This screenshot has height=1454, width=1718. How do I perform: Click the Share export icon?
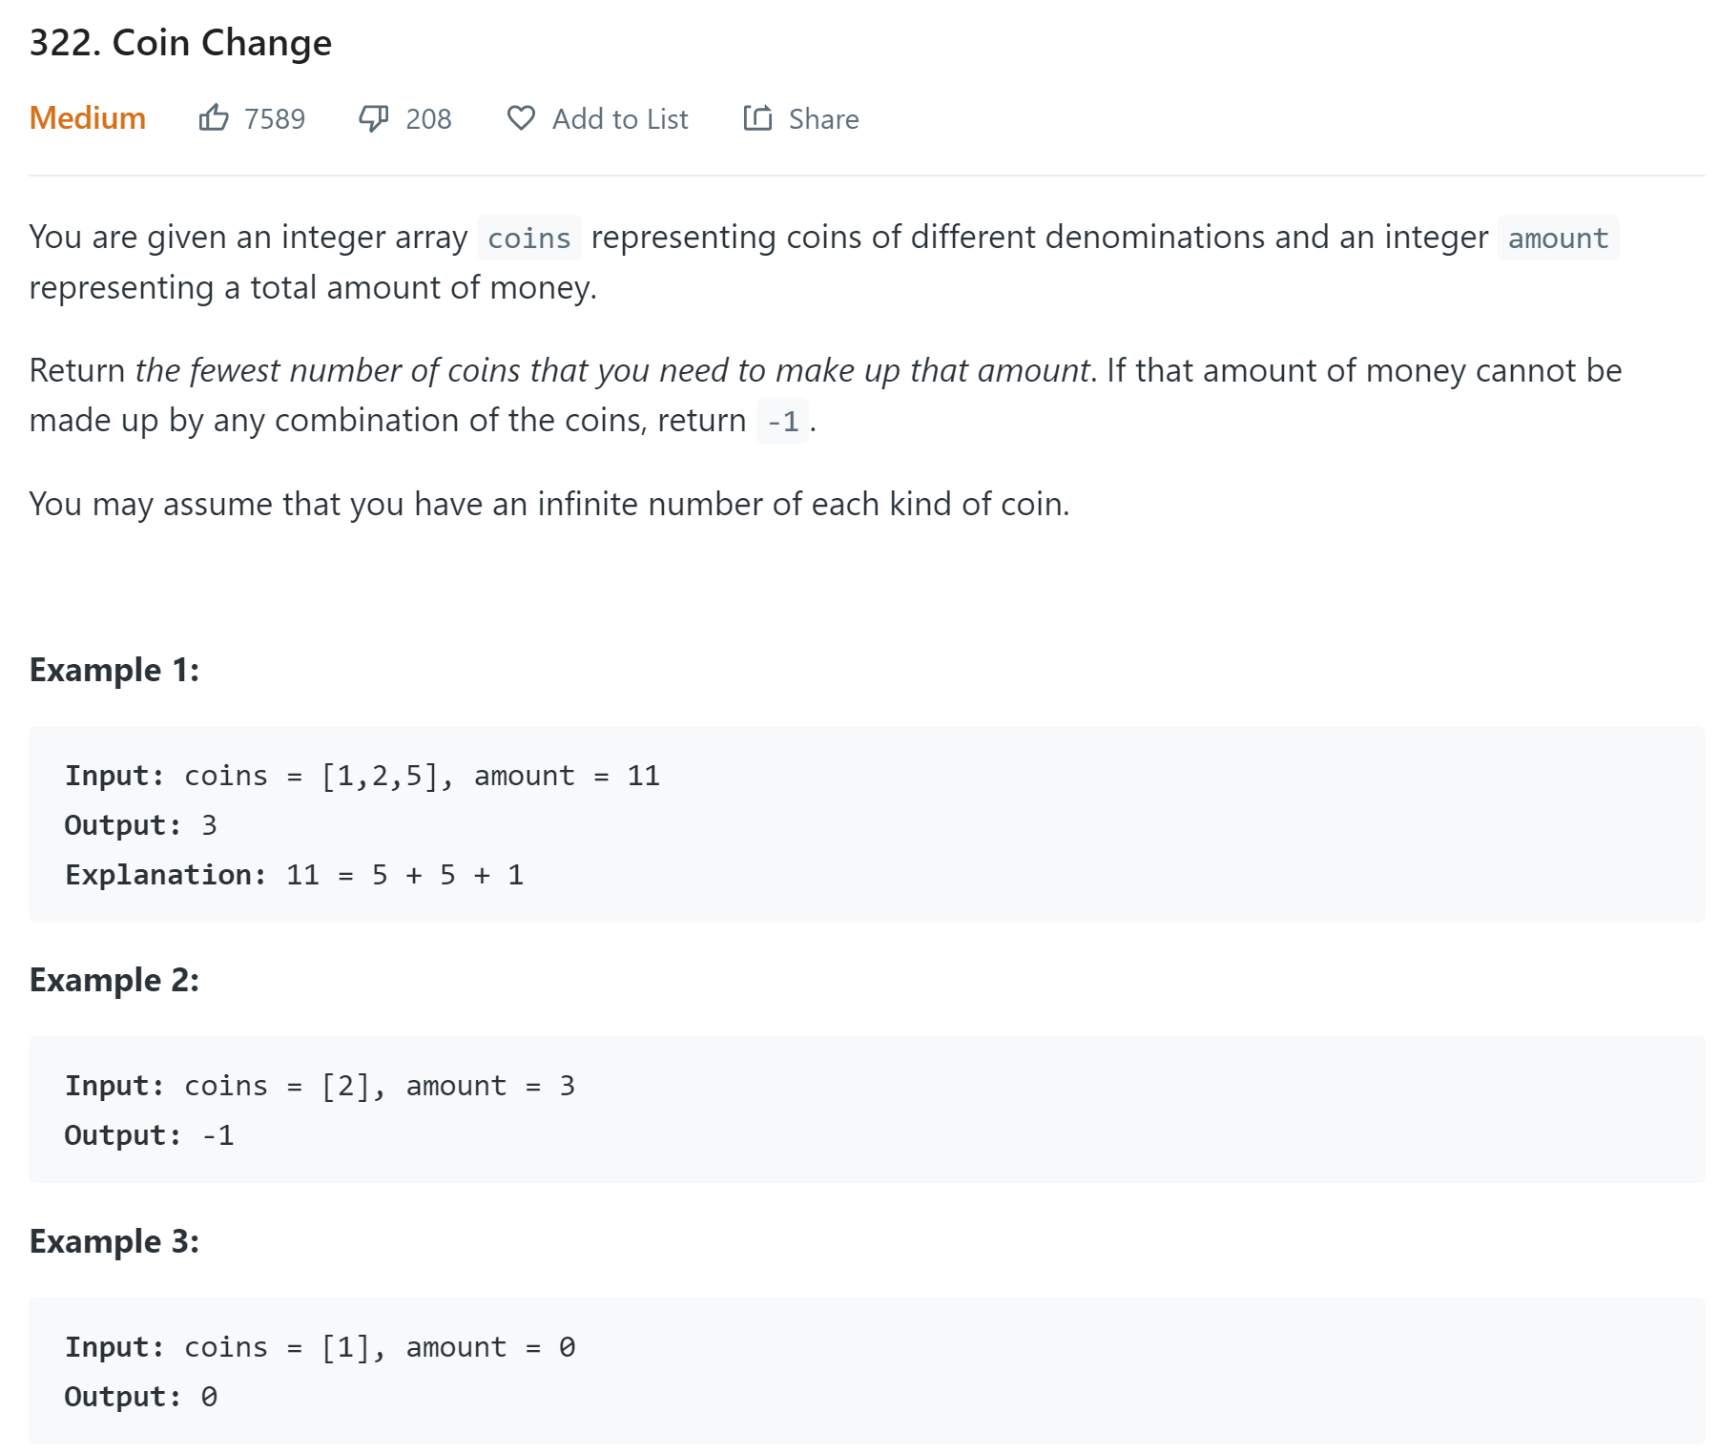(757, 117)
